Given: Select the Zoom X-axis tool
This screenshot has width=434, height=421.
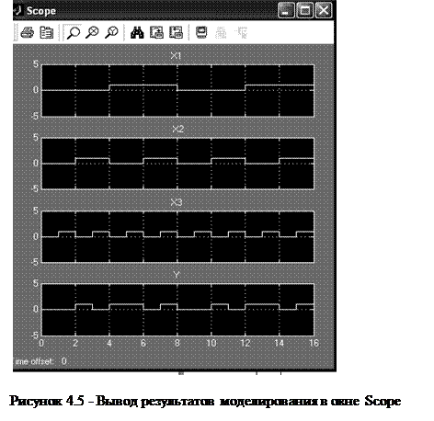Looking at the screenshot, I should click(x=92, y=32).
